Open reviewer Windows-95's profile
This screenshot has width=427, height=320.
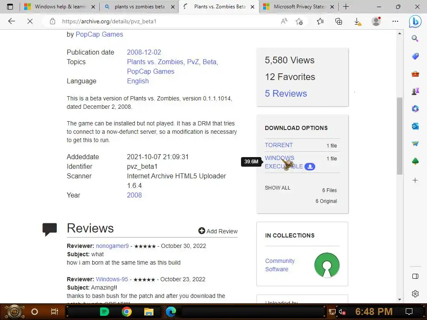112,279
